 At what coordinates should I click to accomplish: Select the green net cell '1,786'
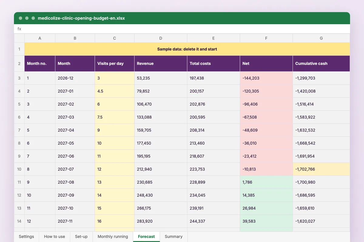click(266, 182)
